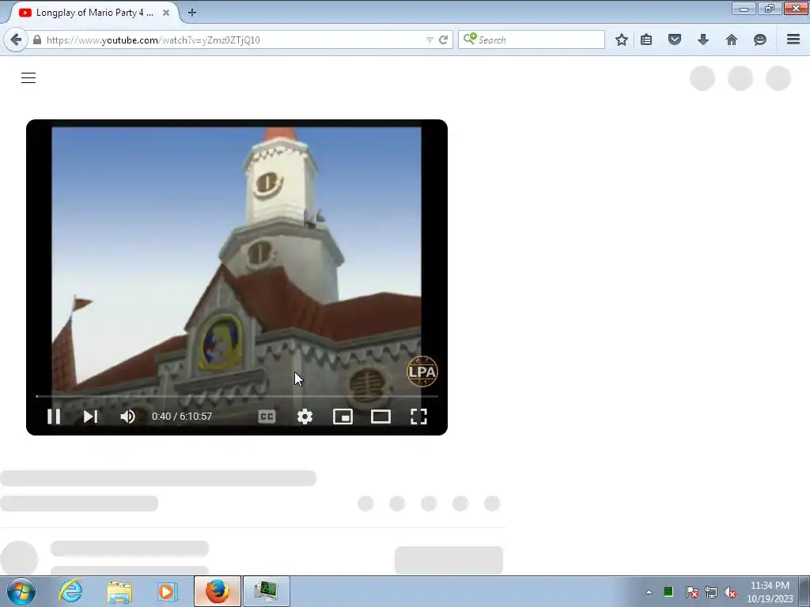810x607 pixels.
Task: Go back with browser back arrow
Action: [16, 40]
